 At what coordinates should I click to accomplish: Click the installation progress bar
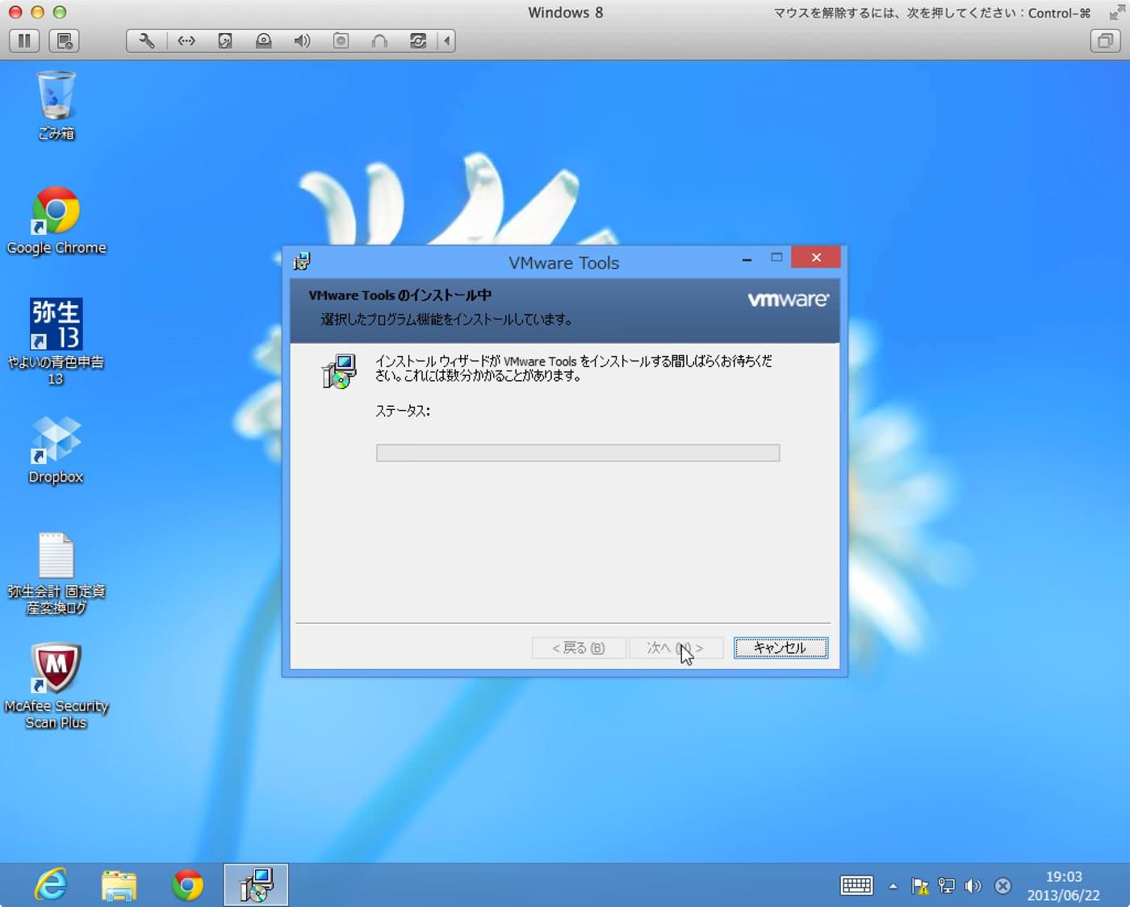point(578,453)
